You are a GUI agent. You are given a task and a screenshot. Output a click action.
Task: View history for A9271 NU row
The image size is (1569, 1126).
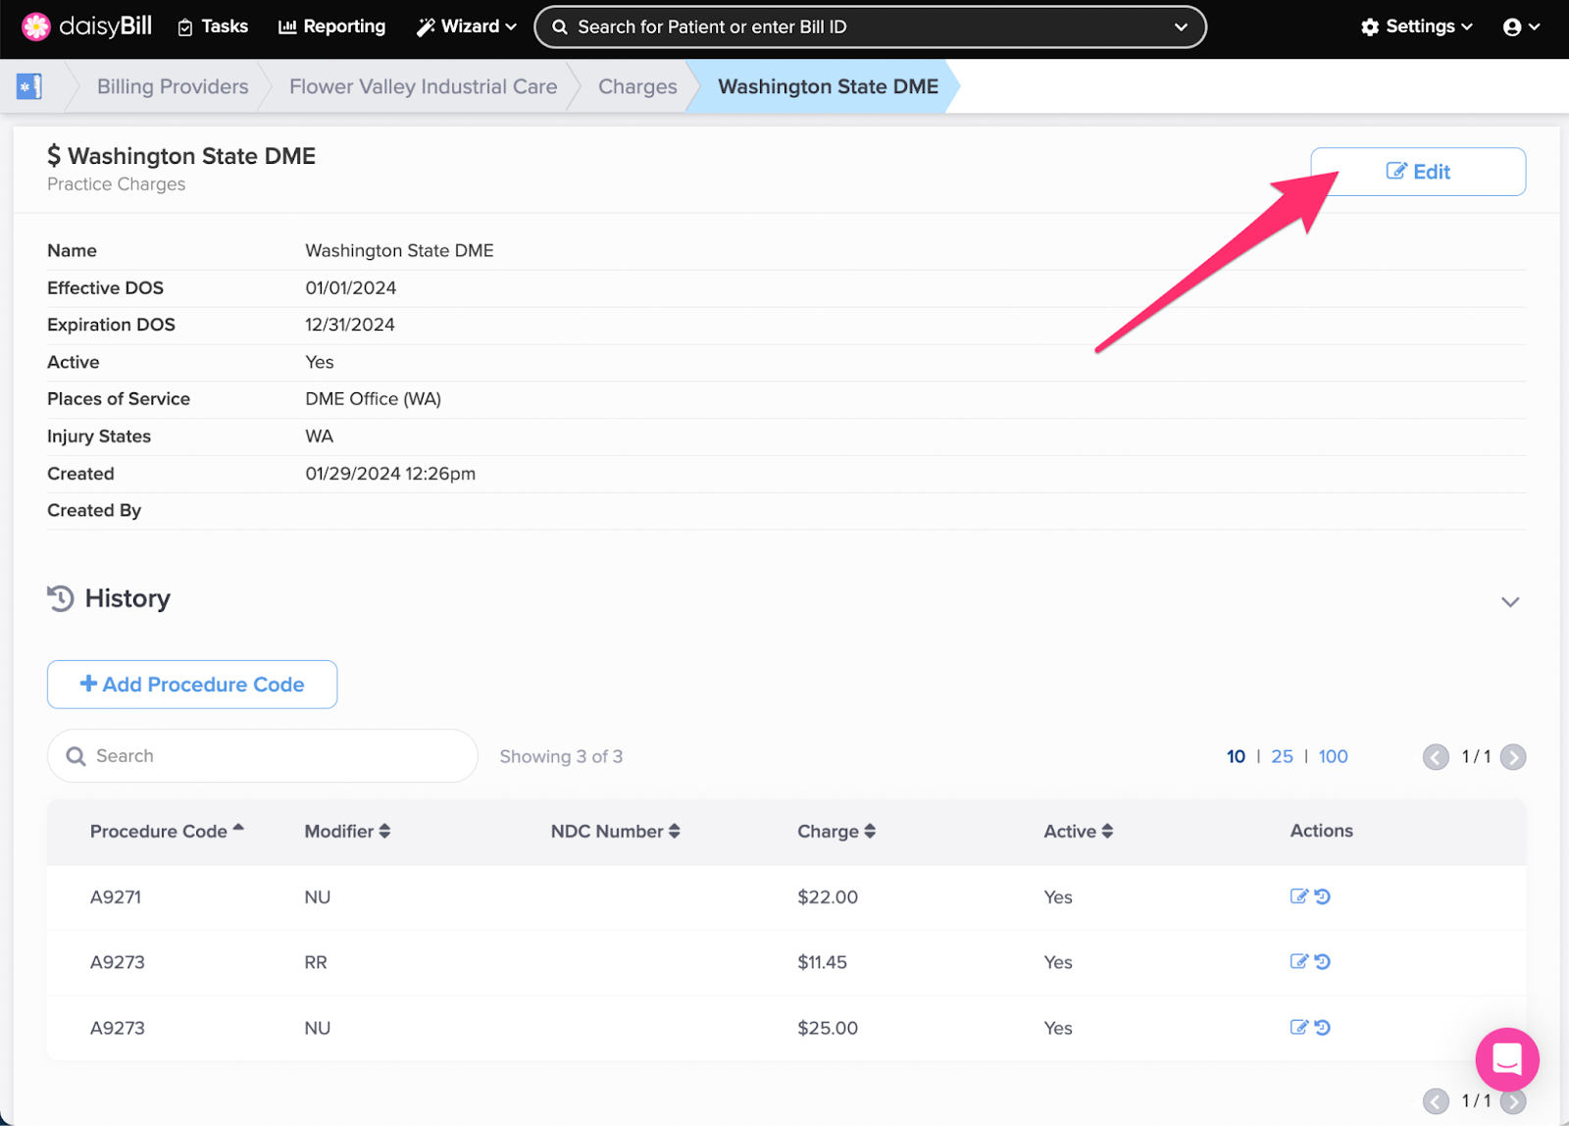[x=1322, y=896]
